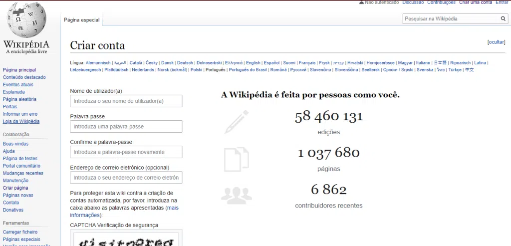Switch language to Ελληνικά
The height and width of the screenshot is (246, 511).
(x=234, y=62)
